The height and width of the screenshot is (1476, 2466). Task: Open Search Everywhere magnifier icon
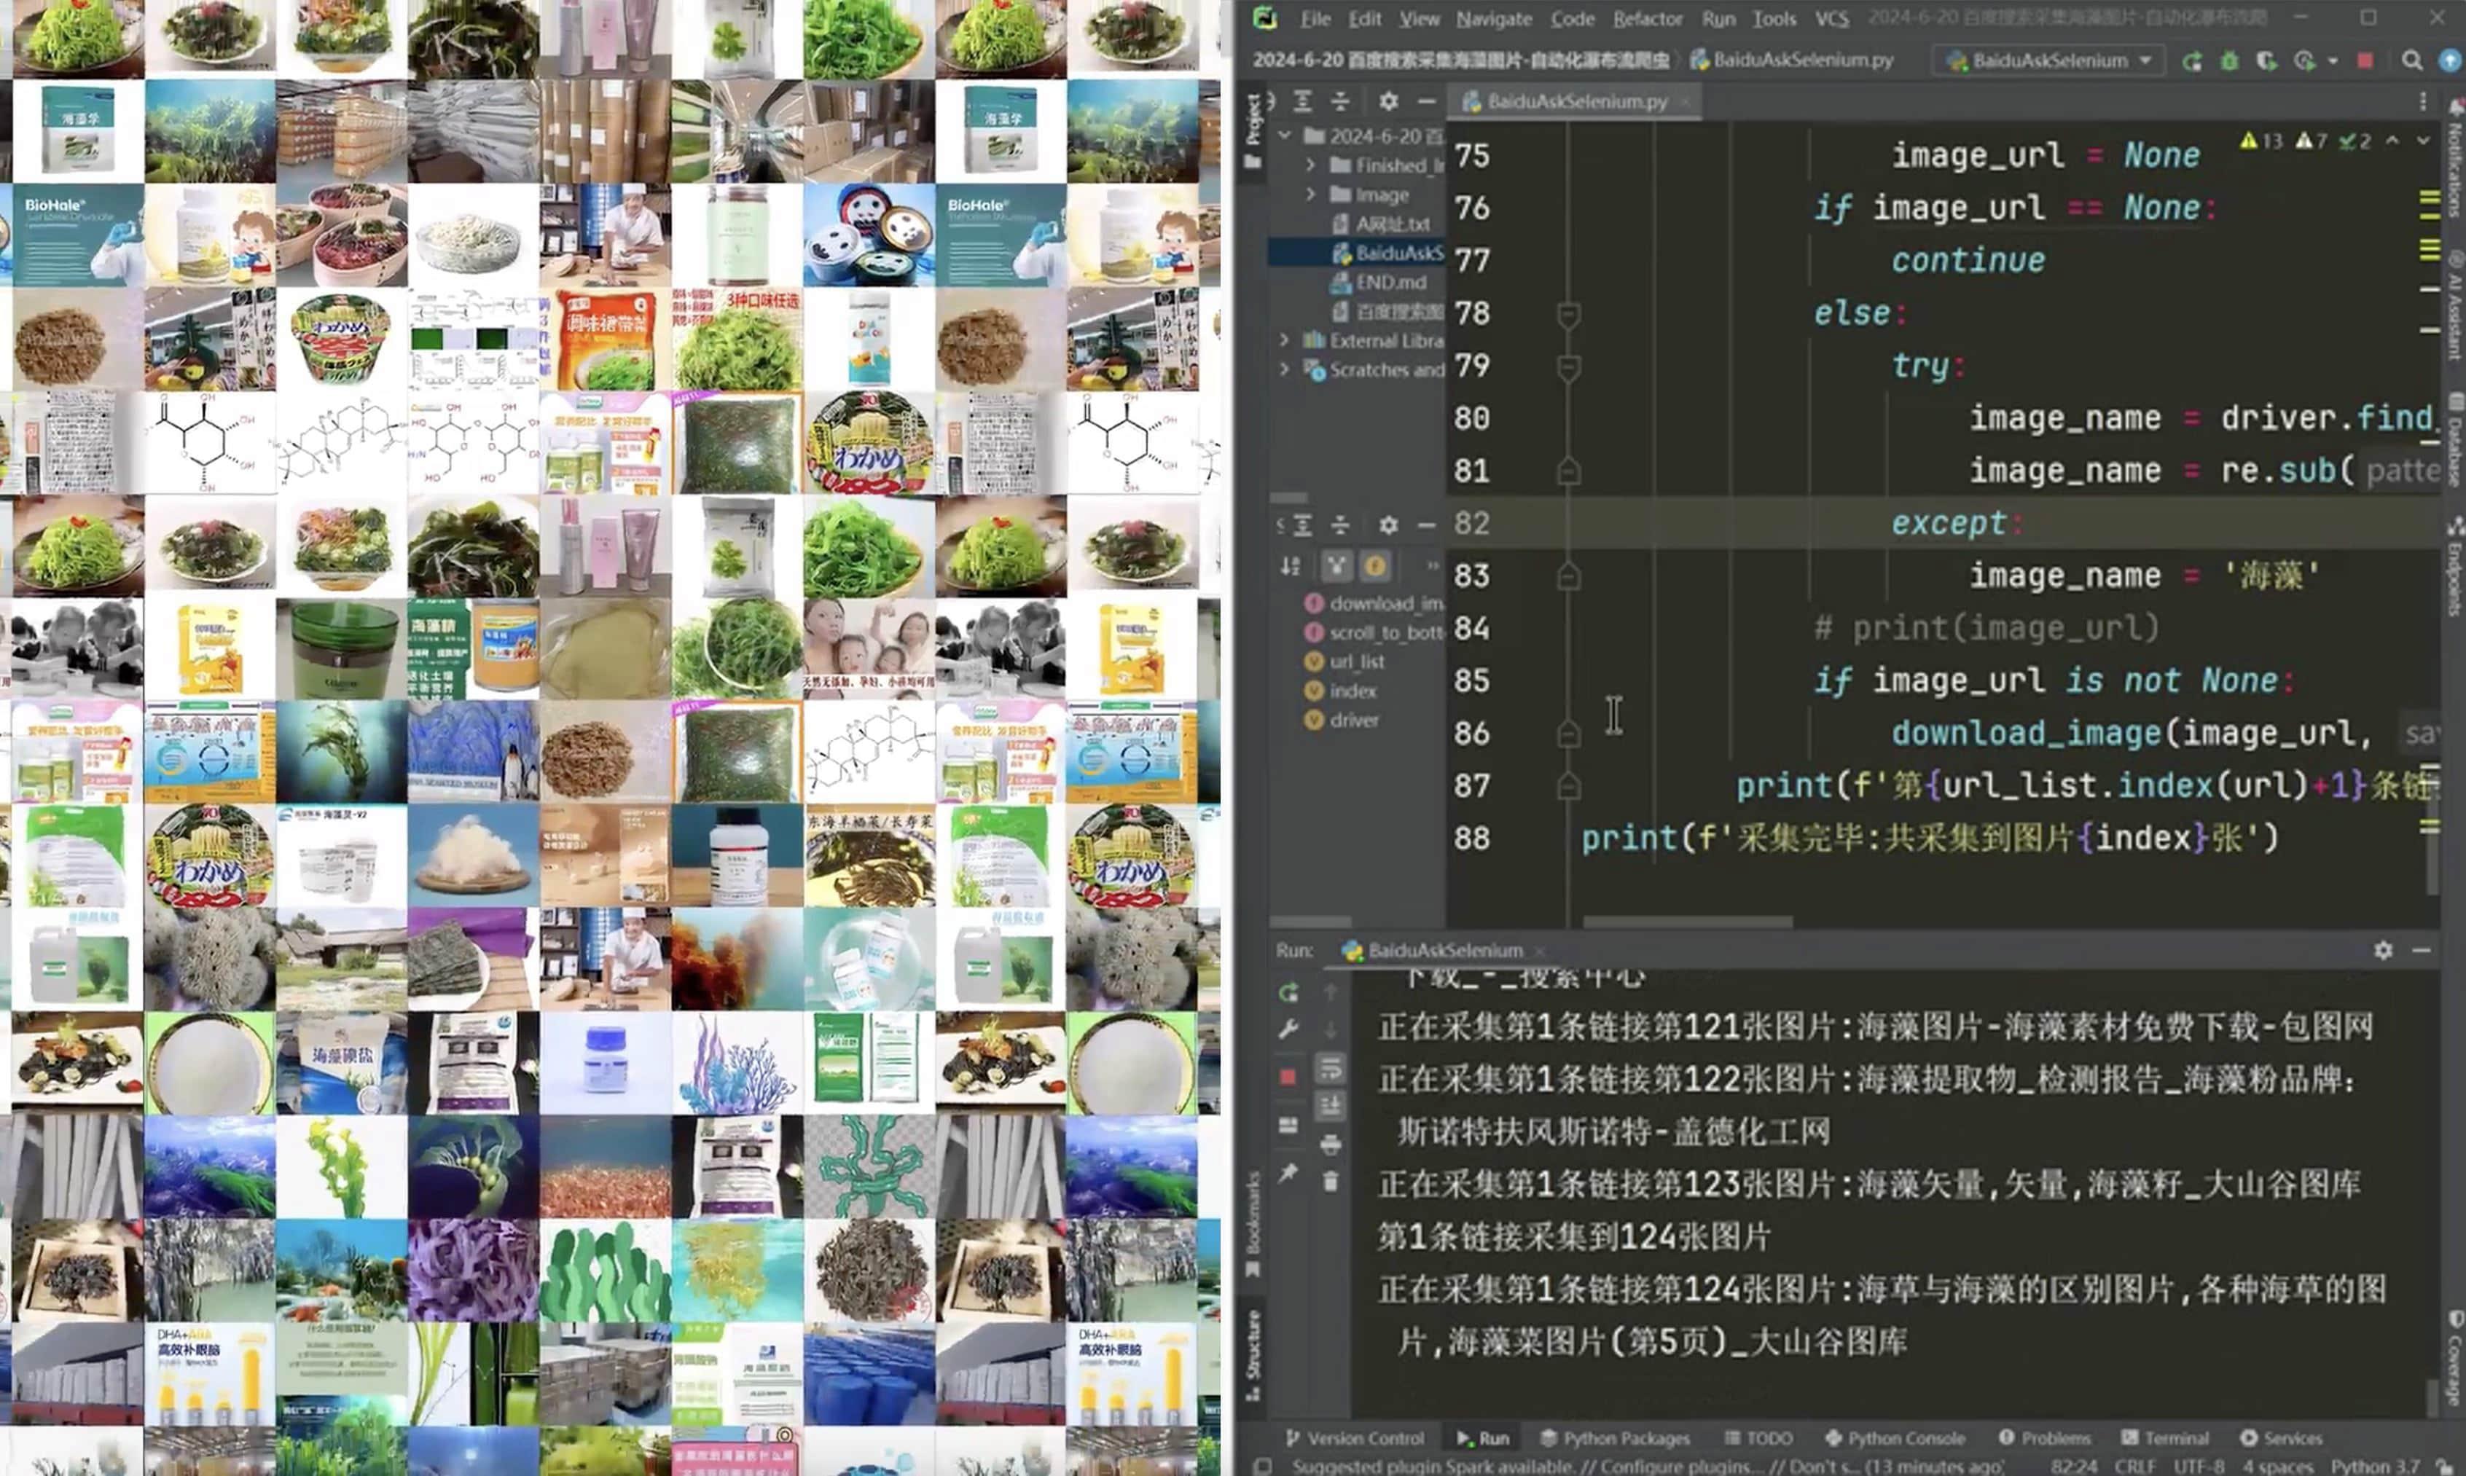pos(2411,60)
